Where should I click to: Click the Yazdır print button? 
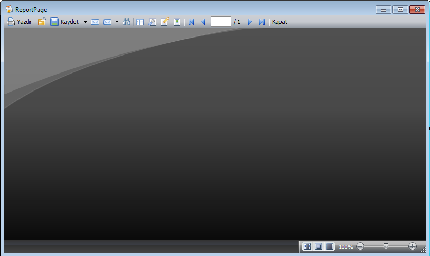19,22
